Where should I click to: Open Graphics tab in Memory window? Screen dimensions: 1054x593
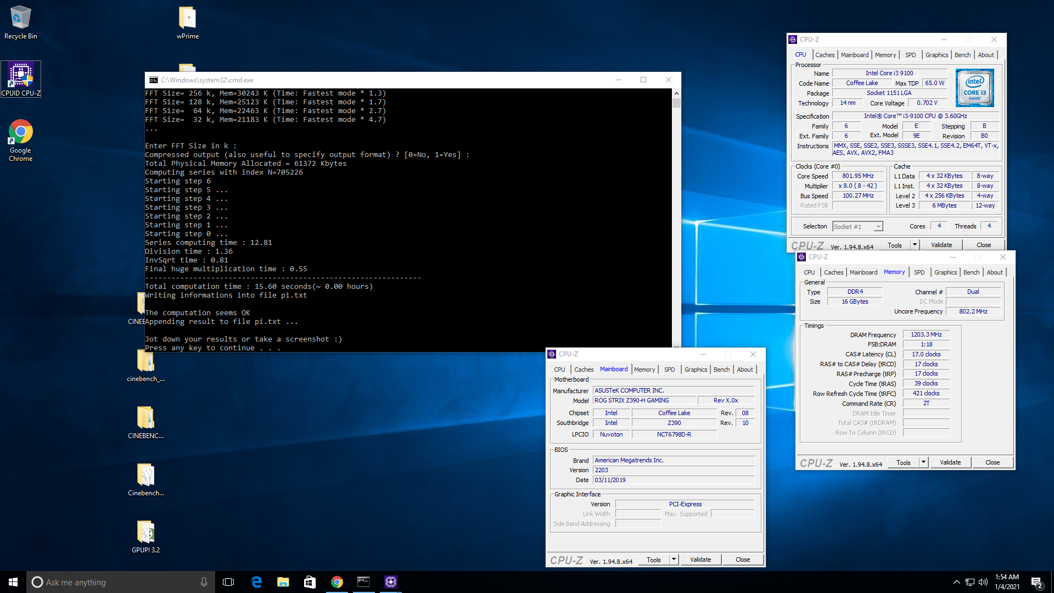pos(945,272)
